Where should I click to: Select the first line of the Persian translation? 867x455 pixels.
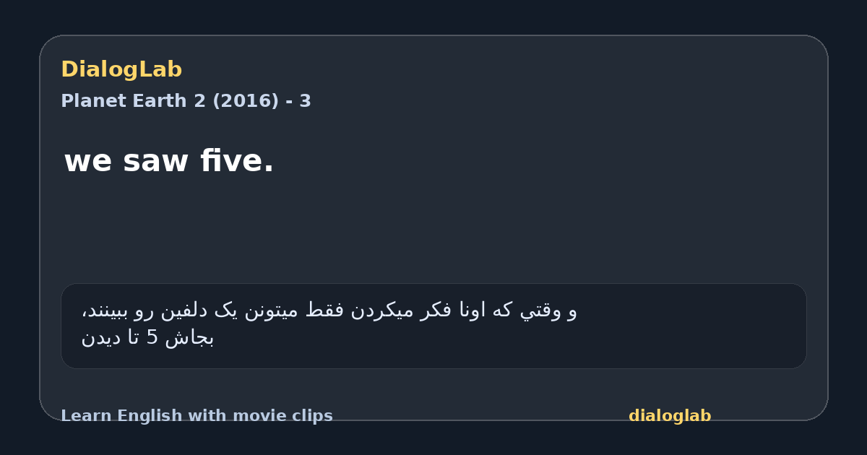329,311
